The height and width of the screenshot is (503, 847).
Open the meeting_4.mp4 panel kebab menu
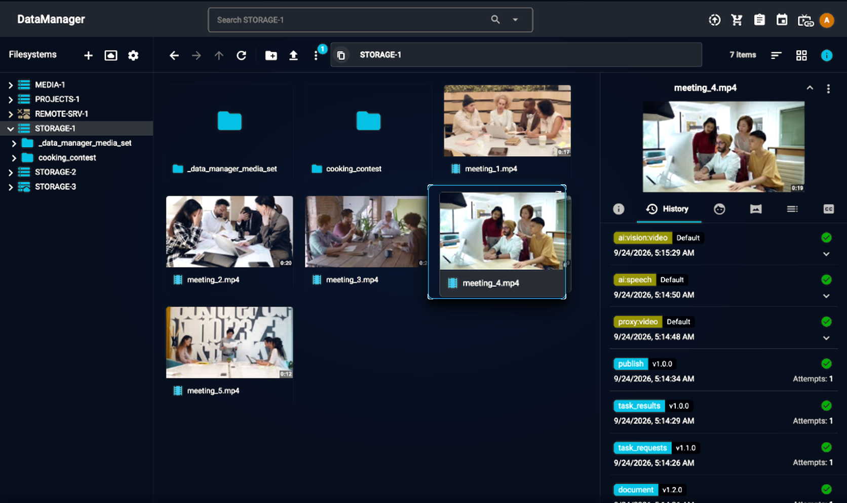[828, 89]
